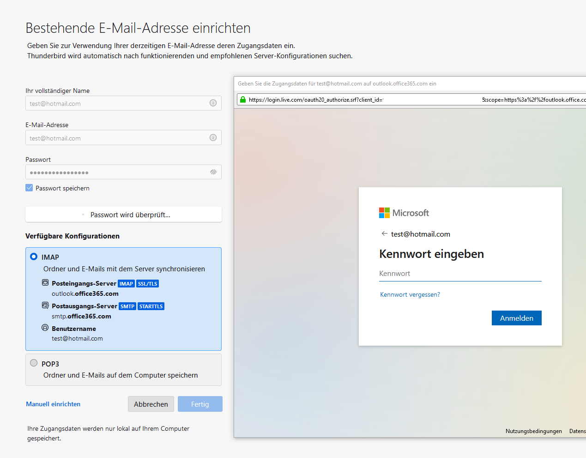Screen dimensions: 586x458
Task: Click the Microsoft logo
Action: point(404,213)
